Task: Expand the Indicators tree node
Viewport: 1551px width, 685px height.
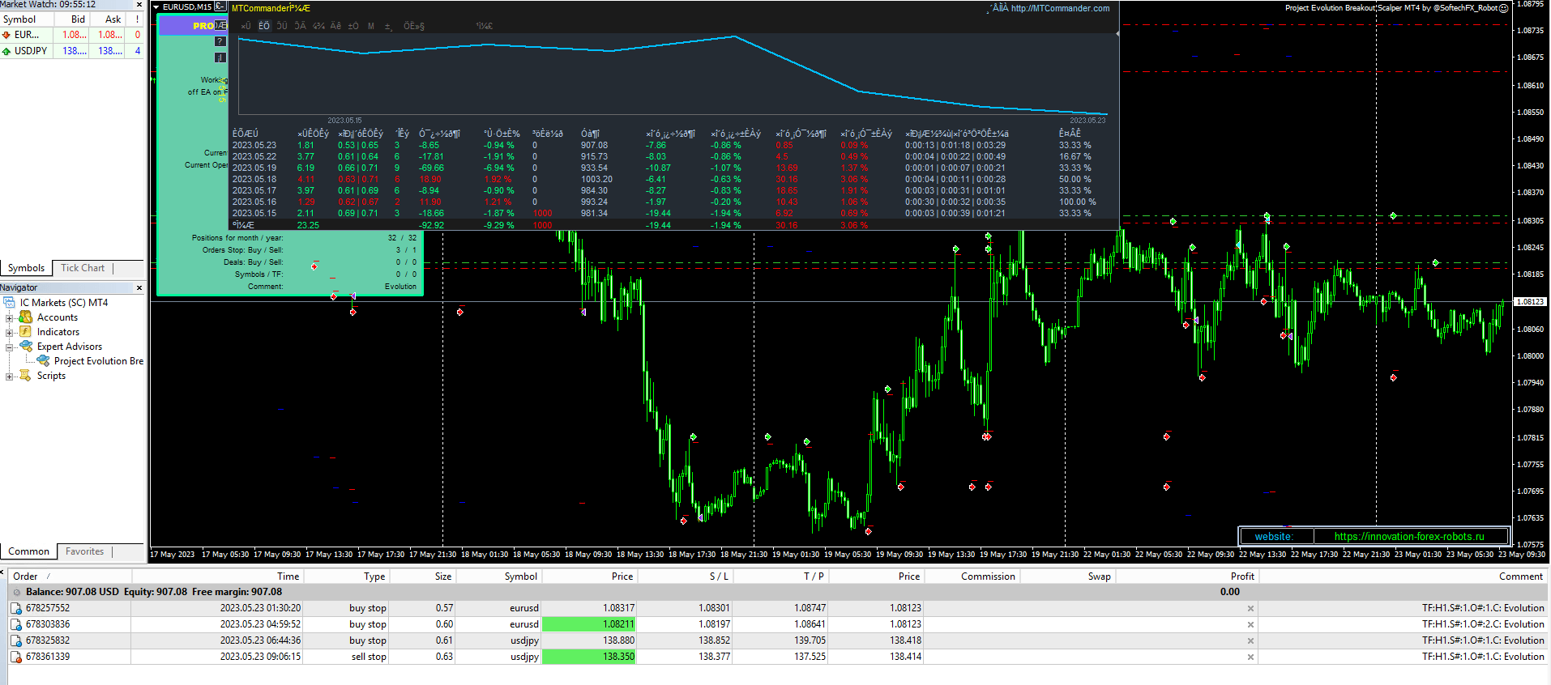Action: [9, 332]
